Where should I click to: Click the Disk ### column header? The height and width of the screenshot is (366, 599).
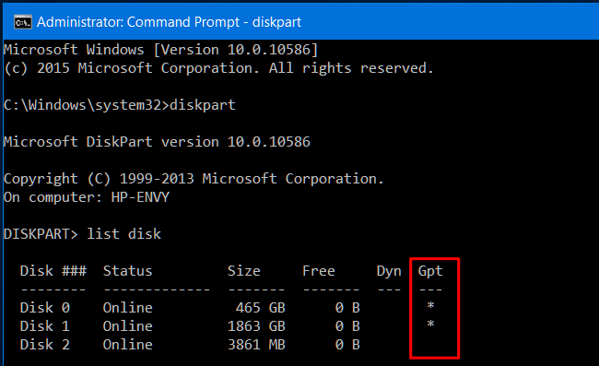(53, 271)
